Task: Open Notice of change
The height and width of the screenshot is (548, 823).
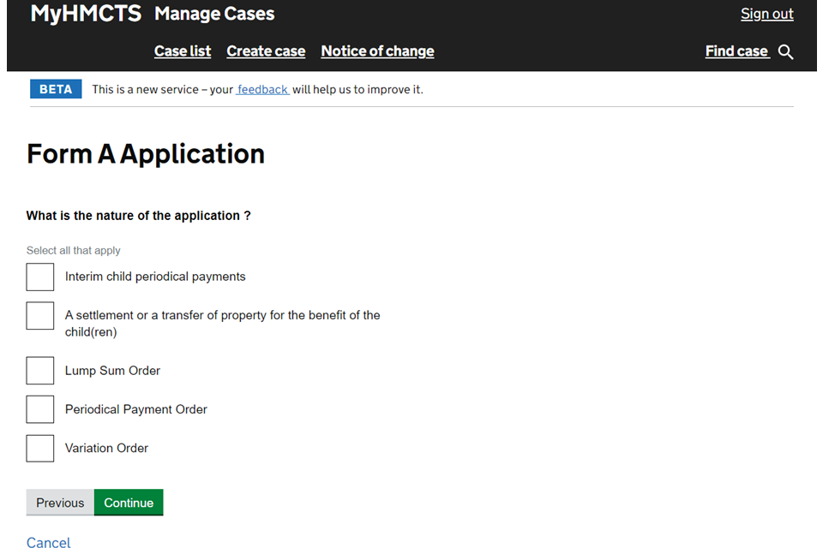Action: click(x=377, y=51)
